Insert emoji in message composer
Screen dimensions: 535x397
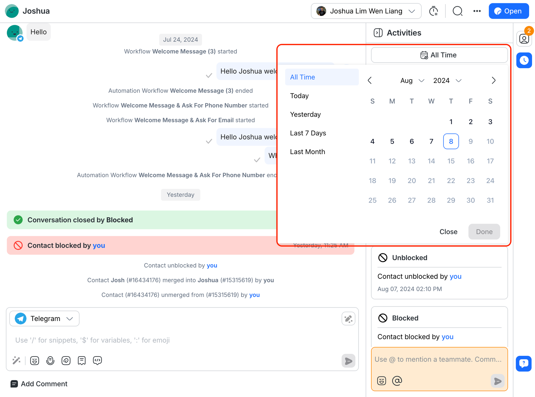tap(35, 360)
